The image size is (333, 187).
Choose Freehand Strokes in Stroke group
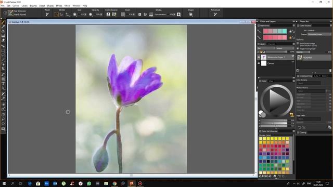pyautogui.click(x=56, y=15)
